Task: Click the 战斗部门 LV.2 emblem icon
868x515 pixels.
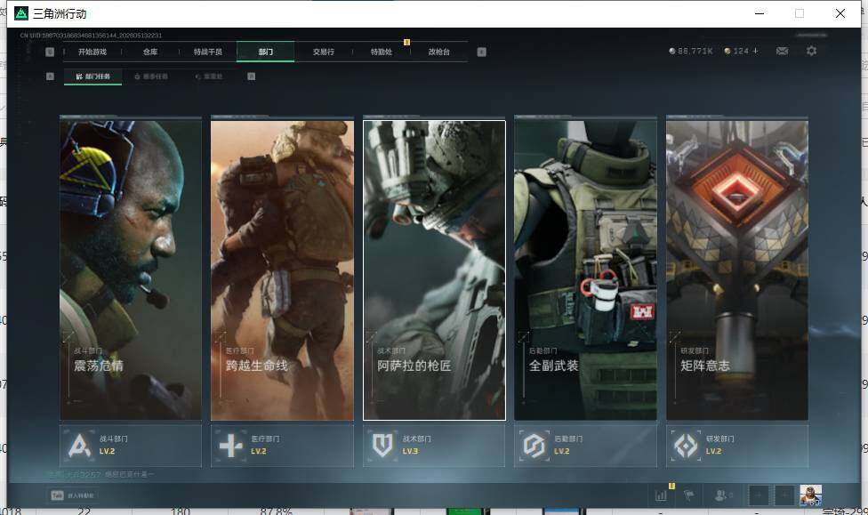Action: click(x=79, y=446)
